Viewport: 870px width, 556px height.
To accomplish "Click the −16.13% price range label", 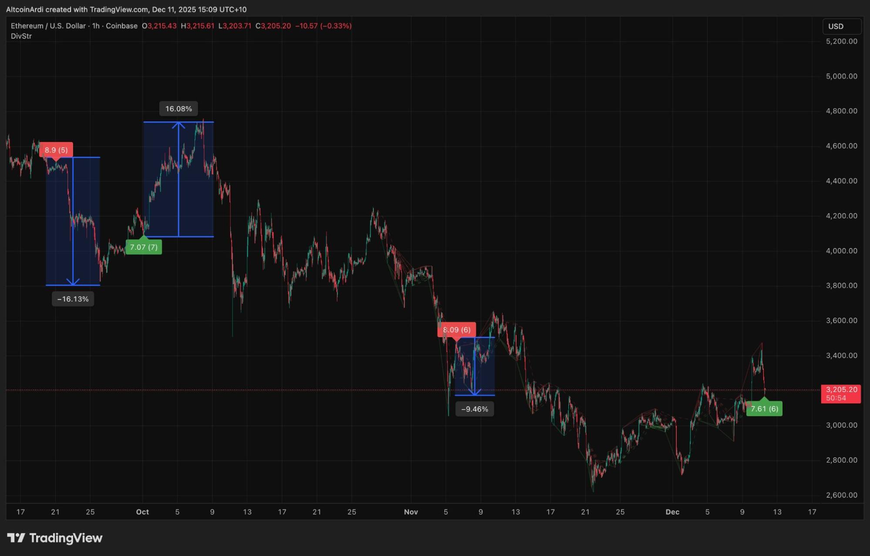I will [x=73, y=299].
